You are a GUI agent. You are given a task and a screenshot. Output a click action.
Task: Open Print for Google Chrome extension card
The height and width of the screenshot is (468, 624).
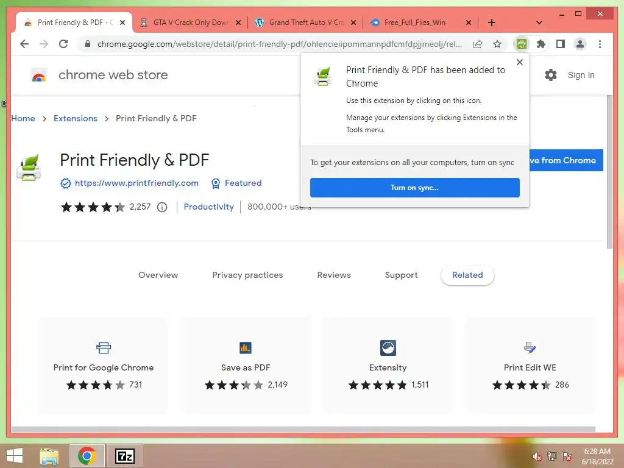pyautogui.click(x=104, y=366)
